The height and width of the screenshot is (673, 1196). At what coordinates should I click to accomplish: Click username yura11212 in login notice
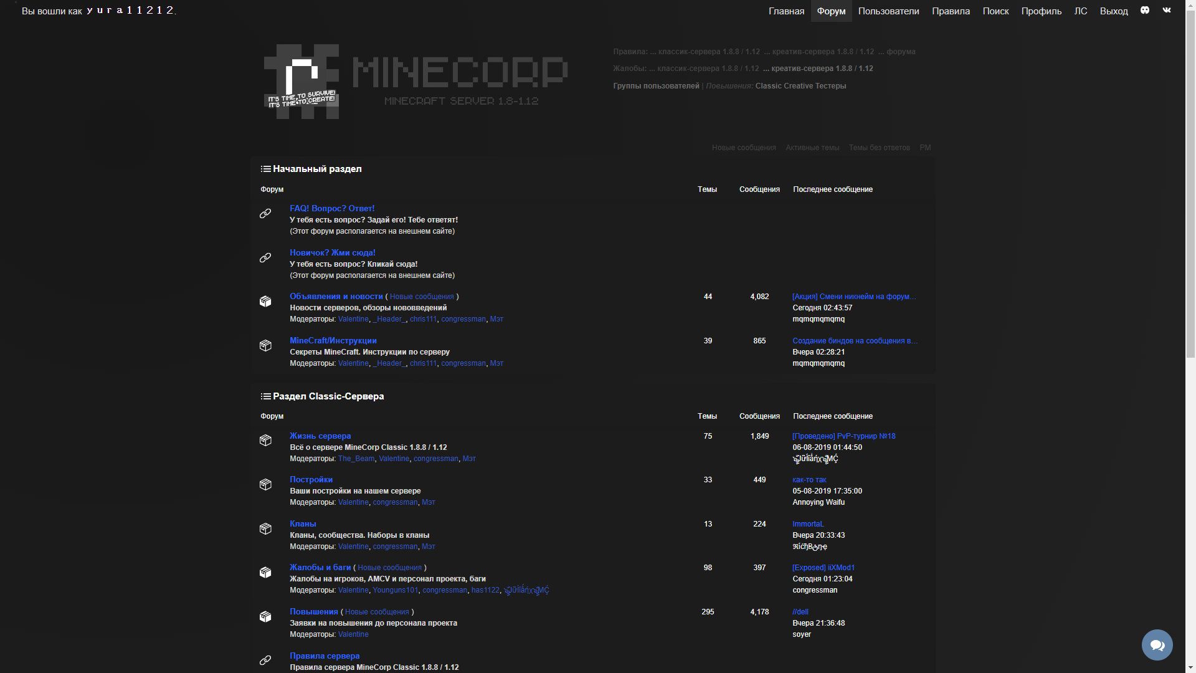pyautogui.click(x=130, y=10)
